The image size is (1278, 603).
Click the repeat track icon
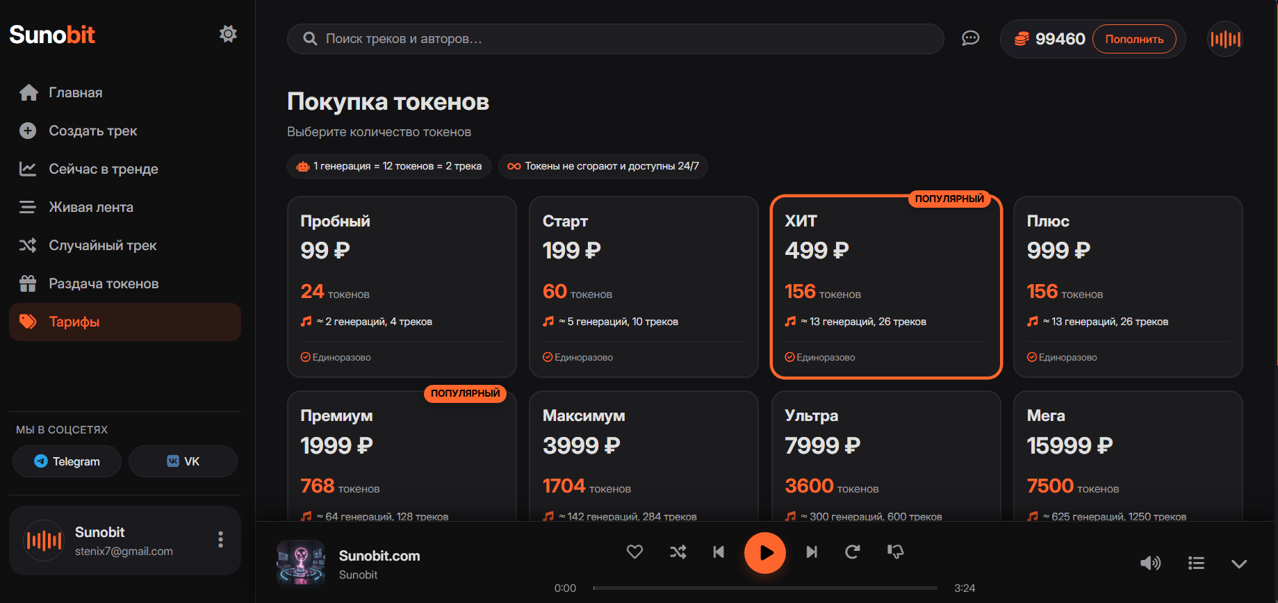click(853, 552)
